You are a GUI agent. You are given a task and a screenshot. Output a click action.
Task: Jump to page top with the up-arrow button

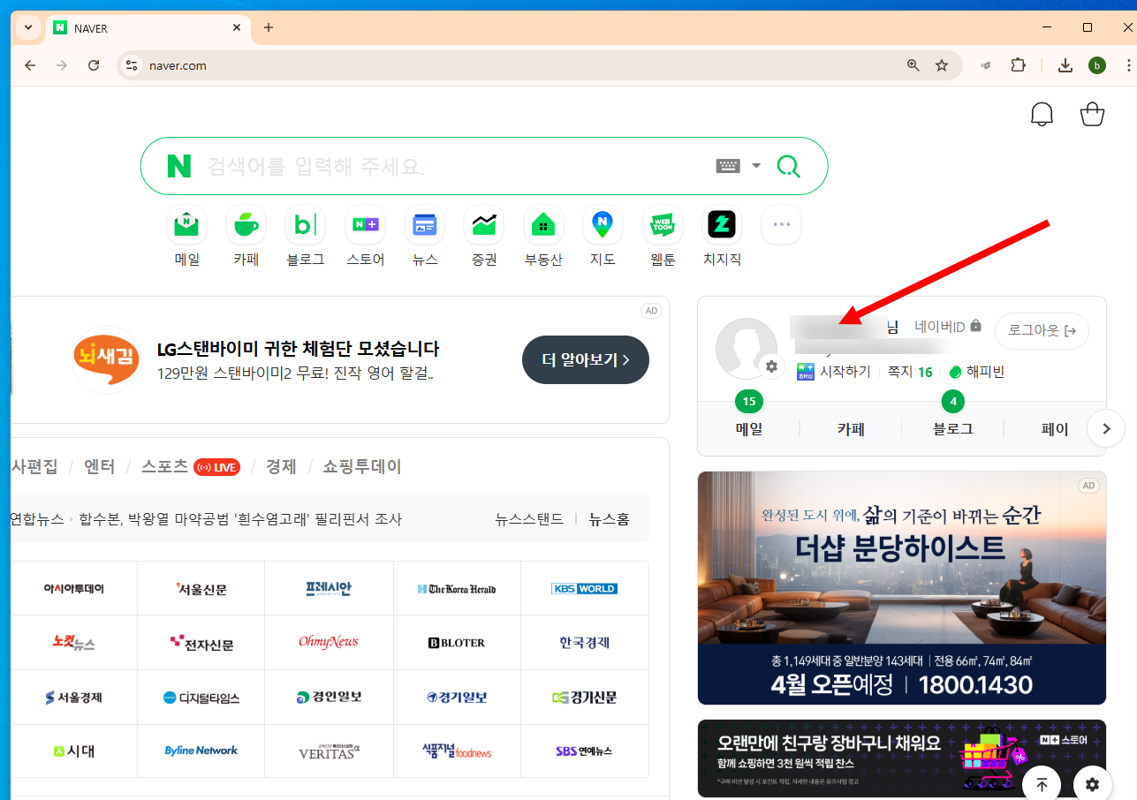tap(1042, 784)
